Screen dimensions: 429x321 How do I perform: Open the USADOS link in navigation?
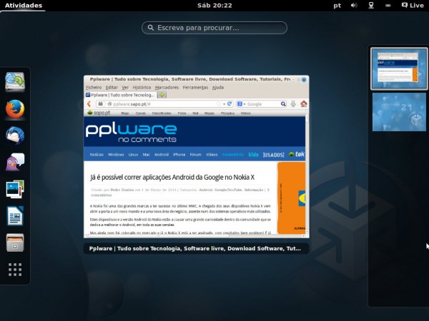coord(273,155)
